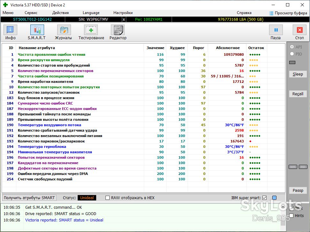Click the blue square color swatch
This screenshot has height=232, width=310.
275,198
